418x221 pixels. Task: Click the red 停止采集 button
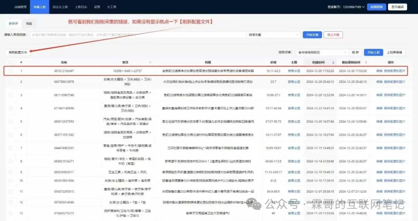point(333,35)
